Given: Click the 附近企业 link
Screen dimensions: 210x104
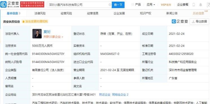Looking at the screenshot, I should (105, 95).
